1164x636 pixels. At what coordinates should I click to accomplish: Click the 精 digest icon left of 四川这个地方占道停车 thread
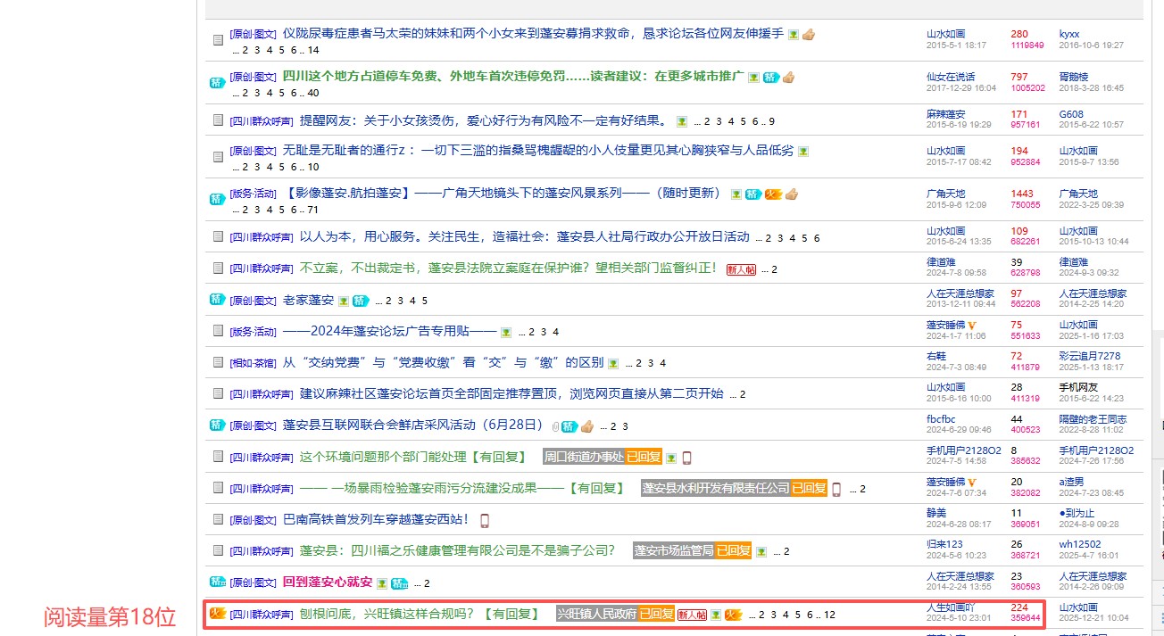(217, 83)
